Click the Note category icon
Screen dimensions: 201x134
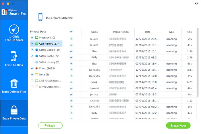tap(37, 74)
